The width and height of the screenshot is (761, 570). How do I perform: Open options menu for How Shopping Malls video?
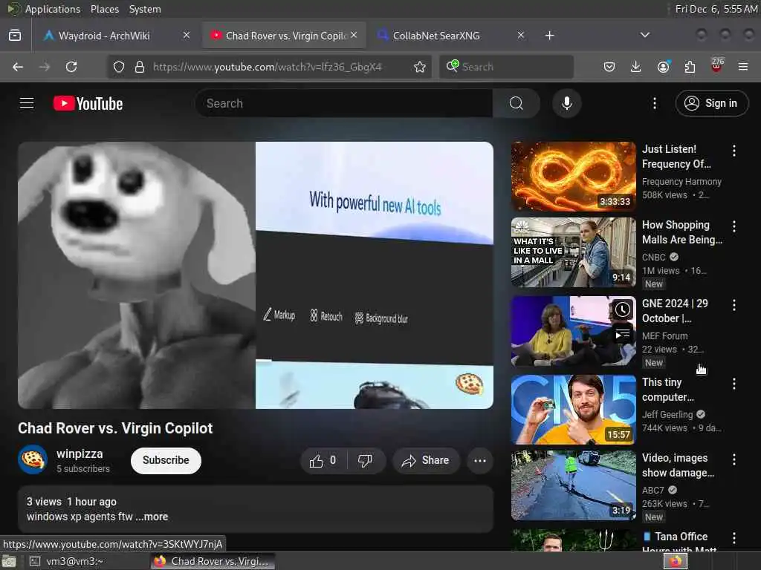(734, 226)
